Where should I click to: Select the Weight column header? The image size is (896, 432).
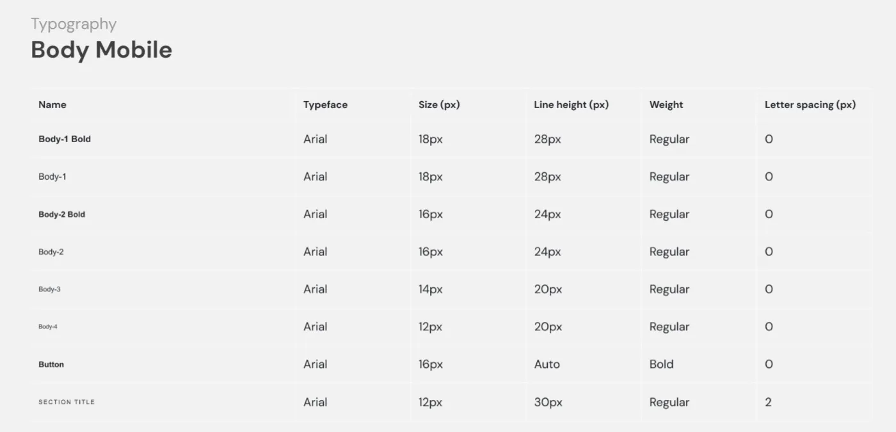pyautogui.click(x=666, y=105)
